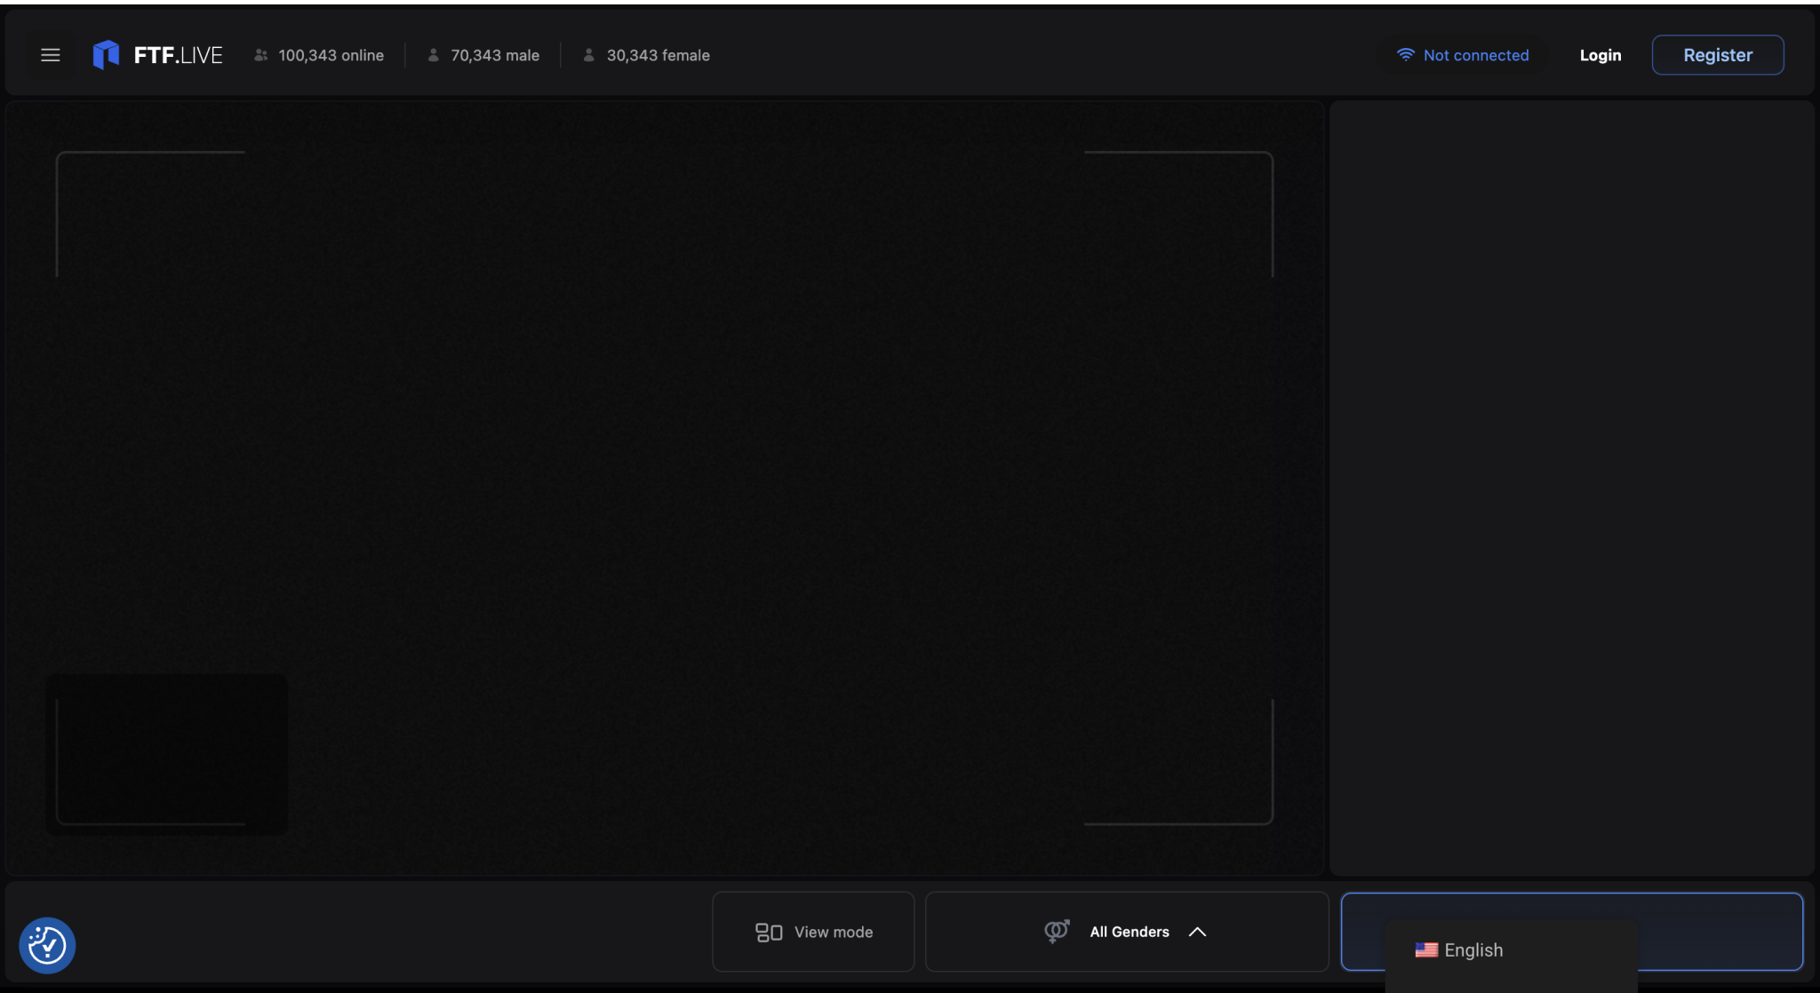The height and width of the screenshot is (993, 1820).
Task: Click the female count person icon
Action: pyautogui.click(x=588, y=55)
